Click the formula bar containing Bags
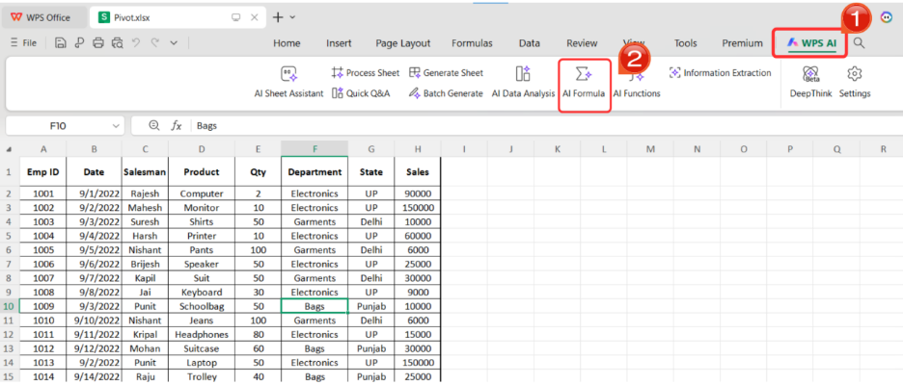903x385 pixels. click(547, 125)
